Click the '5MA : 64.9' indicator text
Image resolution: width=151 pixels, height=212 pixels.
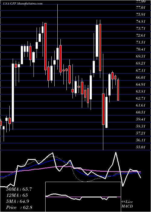click(18, 201)
